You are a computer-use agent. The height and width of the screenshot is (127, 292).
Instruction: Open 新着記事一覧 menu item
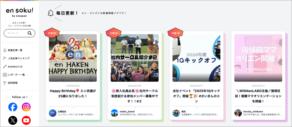pos(15,50)
